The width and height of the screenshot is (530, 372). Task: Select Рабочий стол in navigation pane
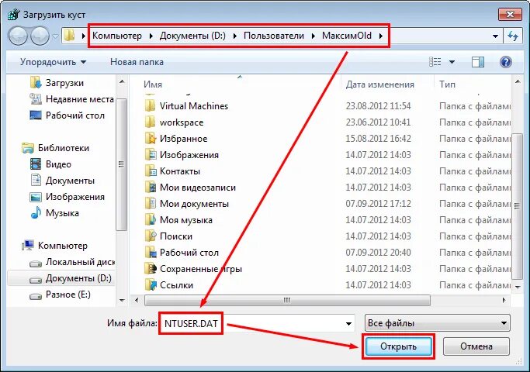click(68, 115)
